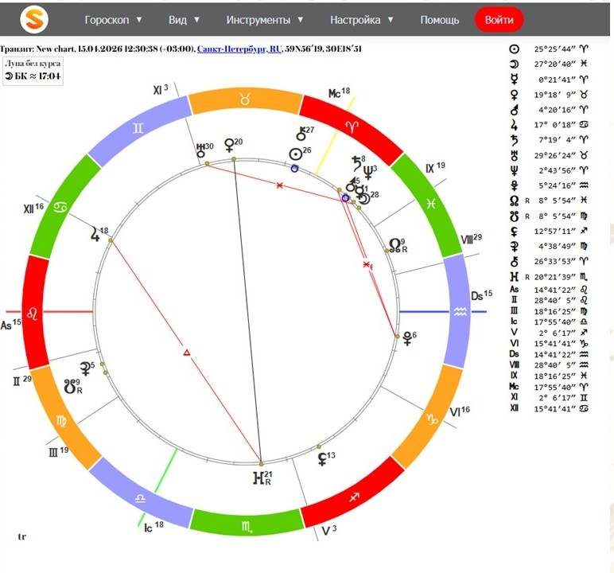The image size is (614, 573).
Task: Click the Mc 18 cusp label
Action: point(339,93)
